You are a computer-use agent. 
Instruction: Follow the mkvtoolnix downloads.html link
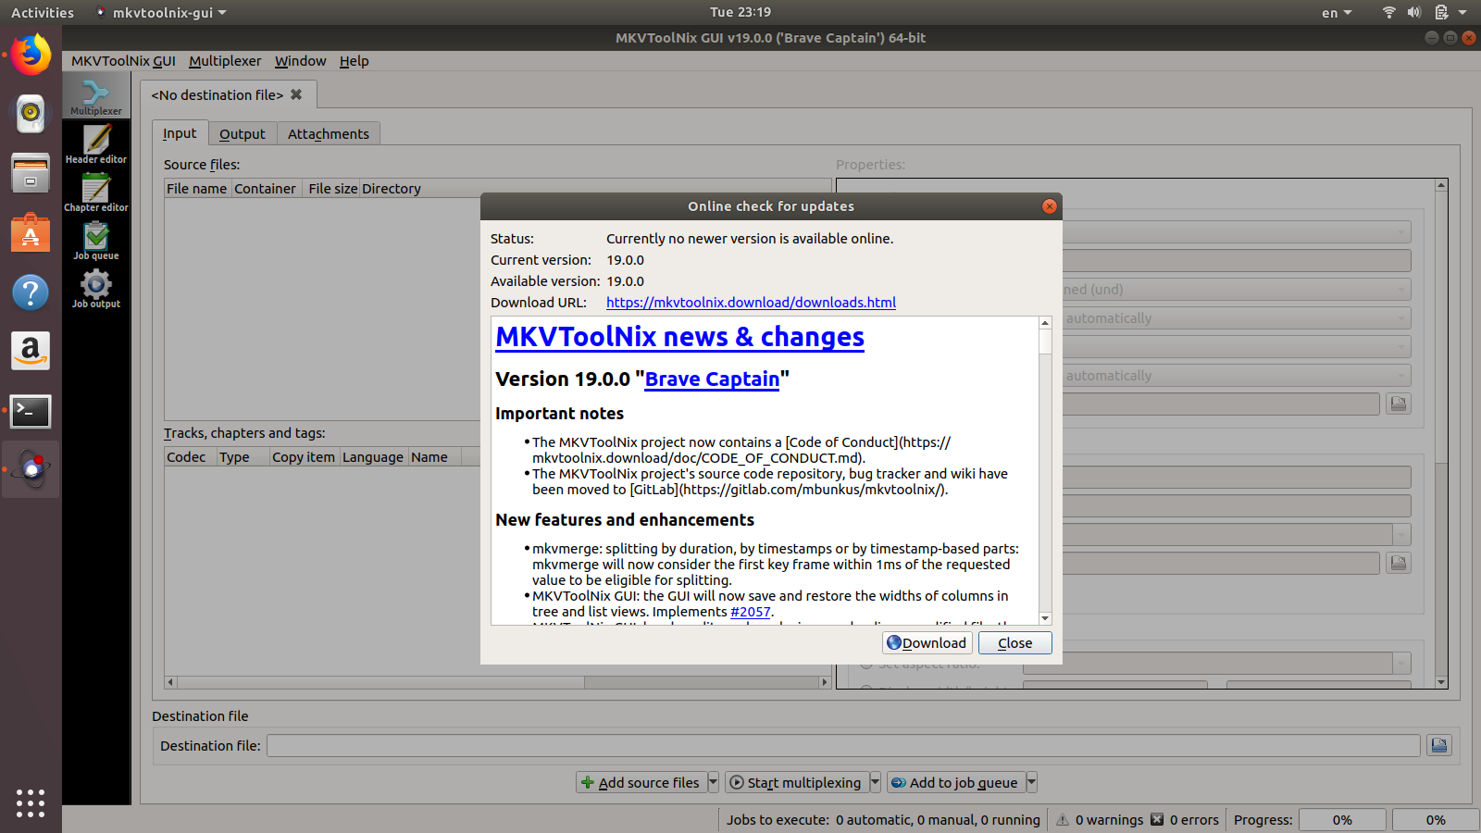coord(751,302)
